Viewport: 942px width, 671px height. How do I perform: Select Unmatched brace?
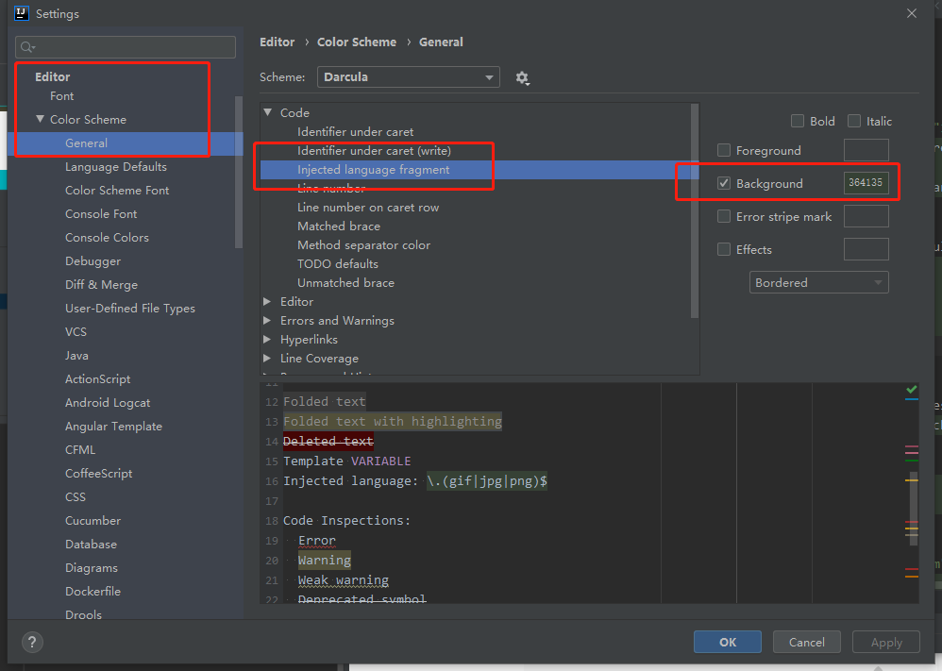pos(345,282)
